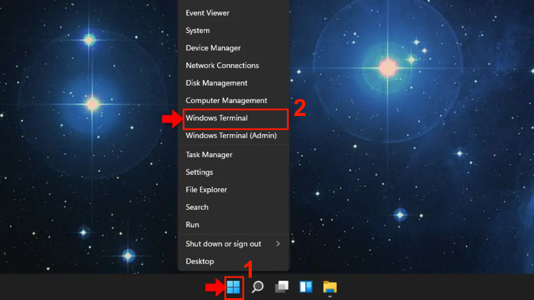Open the Widgets taskbar icon
The width and height of the screenshot is (534, 300).
pos(306,287)
